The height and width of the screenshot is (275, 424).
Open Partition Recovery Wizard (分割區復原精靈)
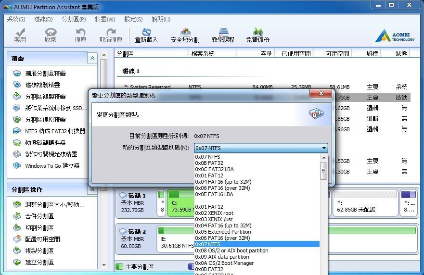click(45, 119)
